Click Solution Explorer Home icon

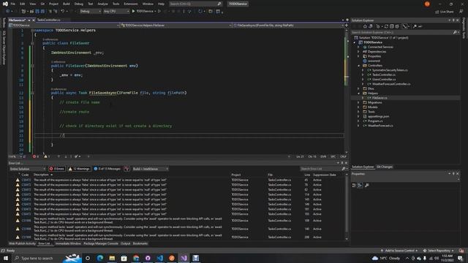365,26
